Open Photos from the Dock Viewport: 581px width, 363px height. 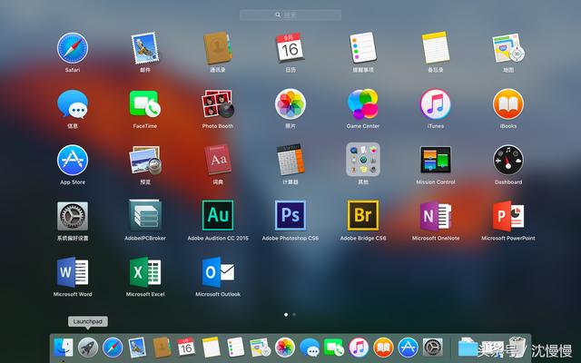[284, 348]
